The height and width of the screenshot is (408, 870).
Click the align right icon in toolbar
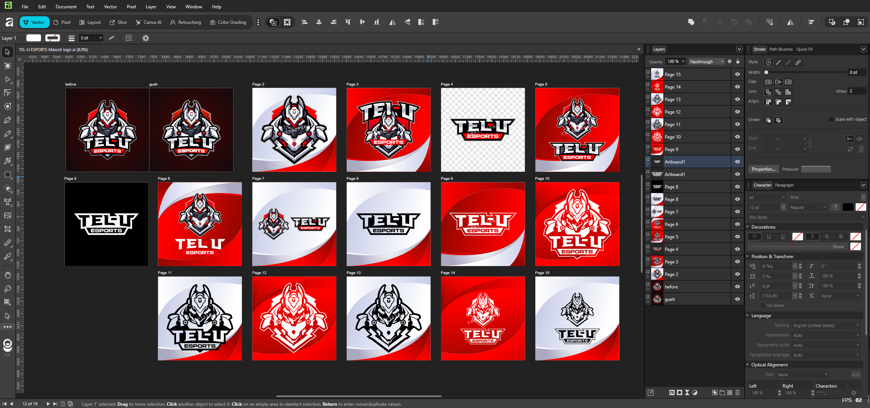point(334,22)
